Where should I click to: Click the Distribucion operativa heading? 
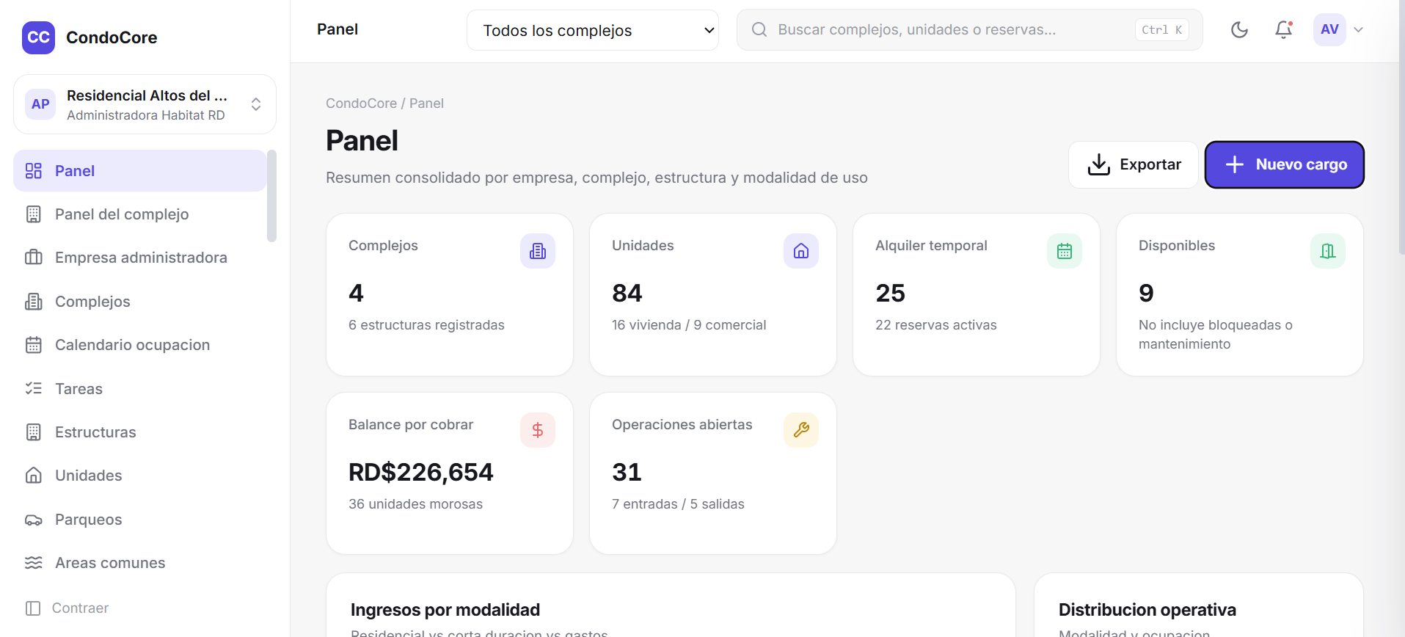coord(1147,610)
